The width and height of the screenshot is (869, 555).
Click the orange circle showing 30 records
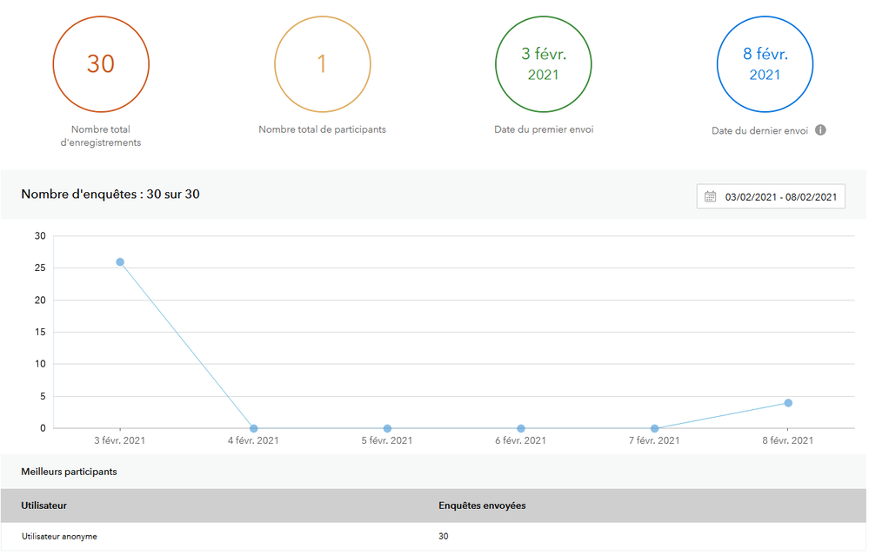point(101,64)
